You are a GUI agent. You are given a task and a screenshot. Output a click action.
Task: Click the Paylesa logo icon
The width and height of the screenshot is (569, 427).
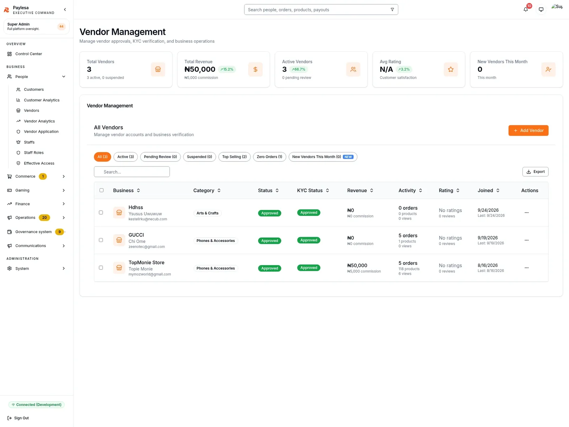(6, 10)
